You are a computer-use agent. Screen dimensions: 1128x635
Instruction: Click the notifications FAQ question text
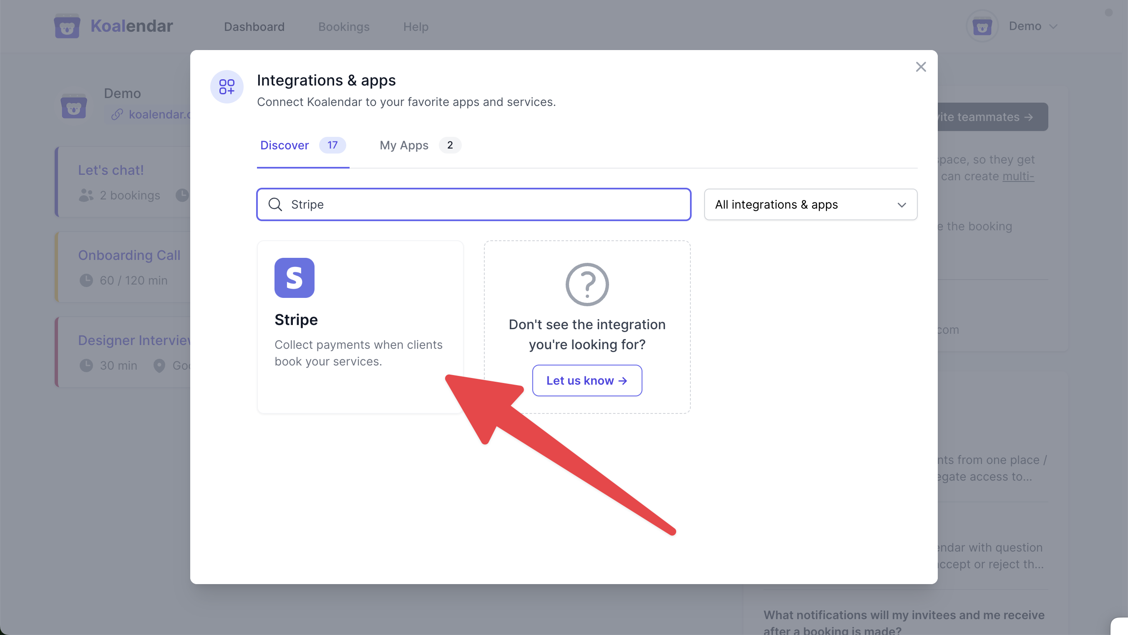[x=904, y=622]
